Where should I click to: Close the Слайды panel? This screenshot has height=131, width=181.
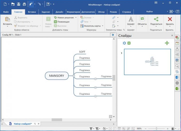coord(172,35)
